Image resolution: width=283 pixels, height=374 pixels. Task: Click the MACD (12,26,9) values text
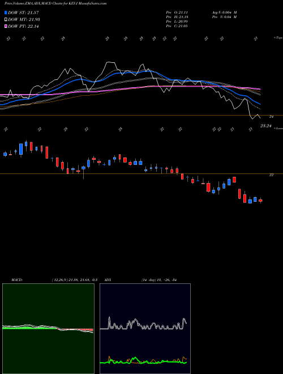click(75, 280)
